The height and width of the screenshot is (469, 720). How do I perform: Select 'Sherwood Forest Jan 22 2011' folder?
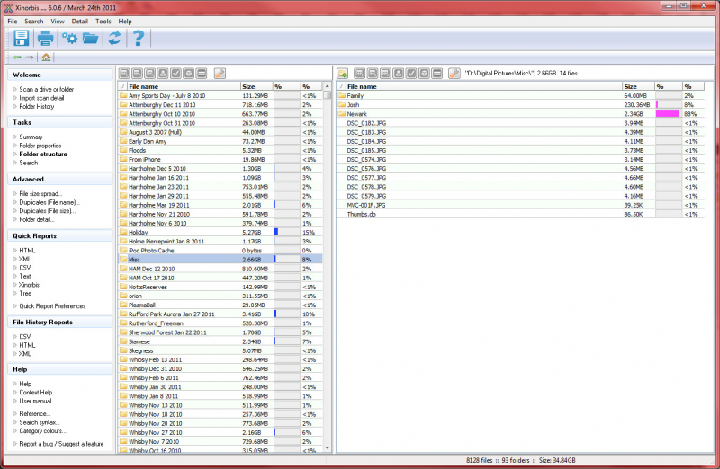220,332
